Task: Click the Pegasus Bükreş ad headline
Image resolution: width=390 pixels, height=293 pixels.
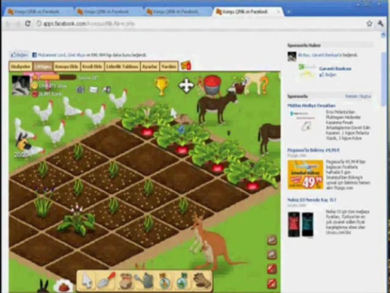Action: (313, 150)
